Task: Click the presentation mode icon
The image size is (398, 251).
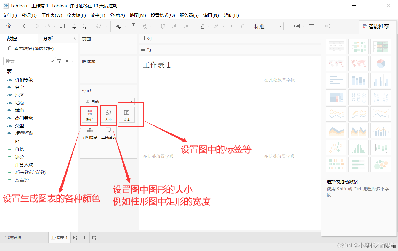Action: point(311,26)
